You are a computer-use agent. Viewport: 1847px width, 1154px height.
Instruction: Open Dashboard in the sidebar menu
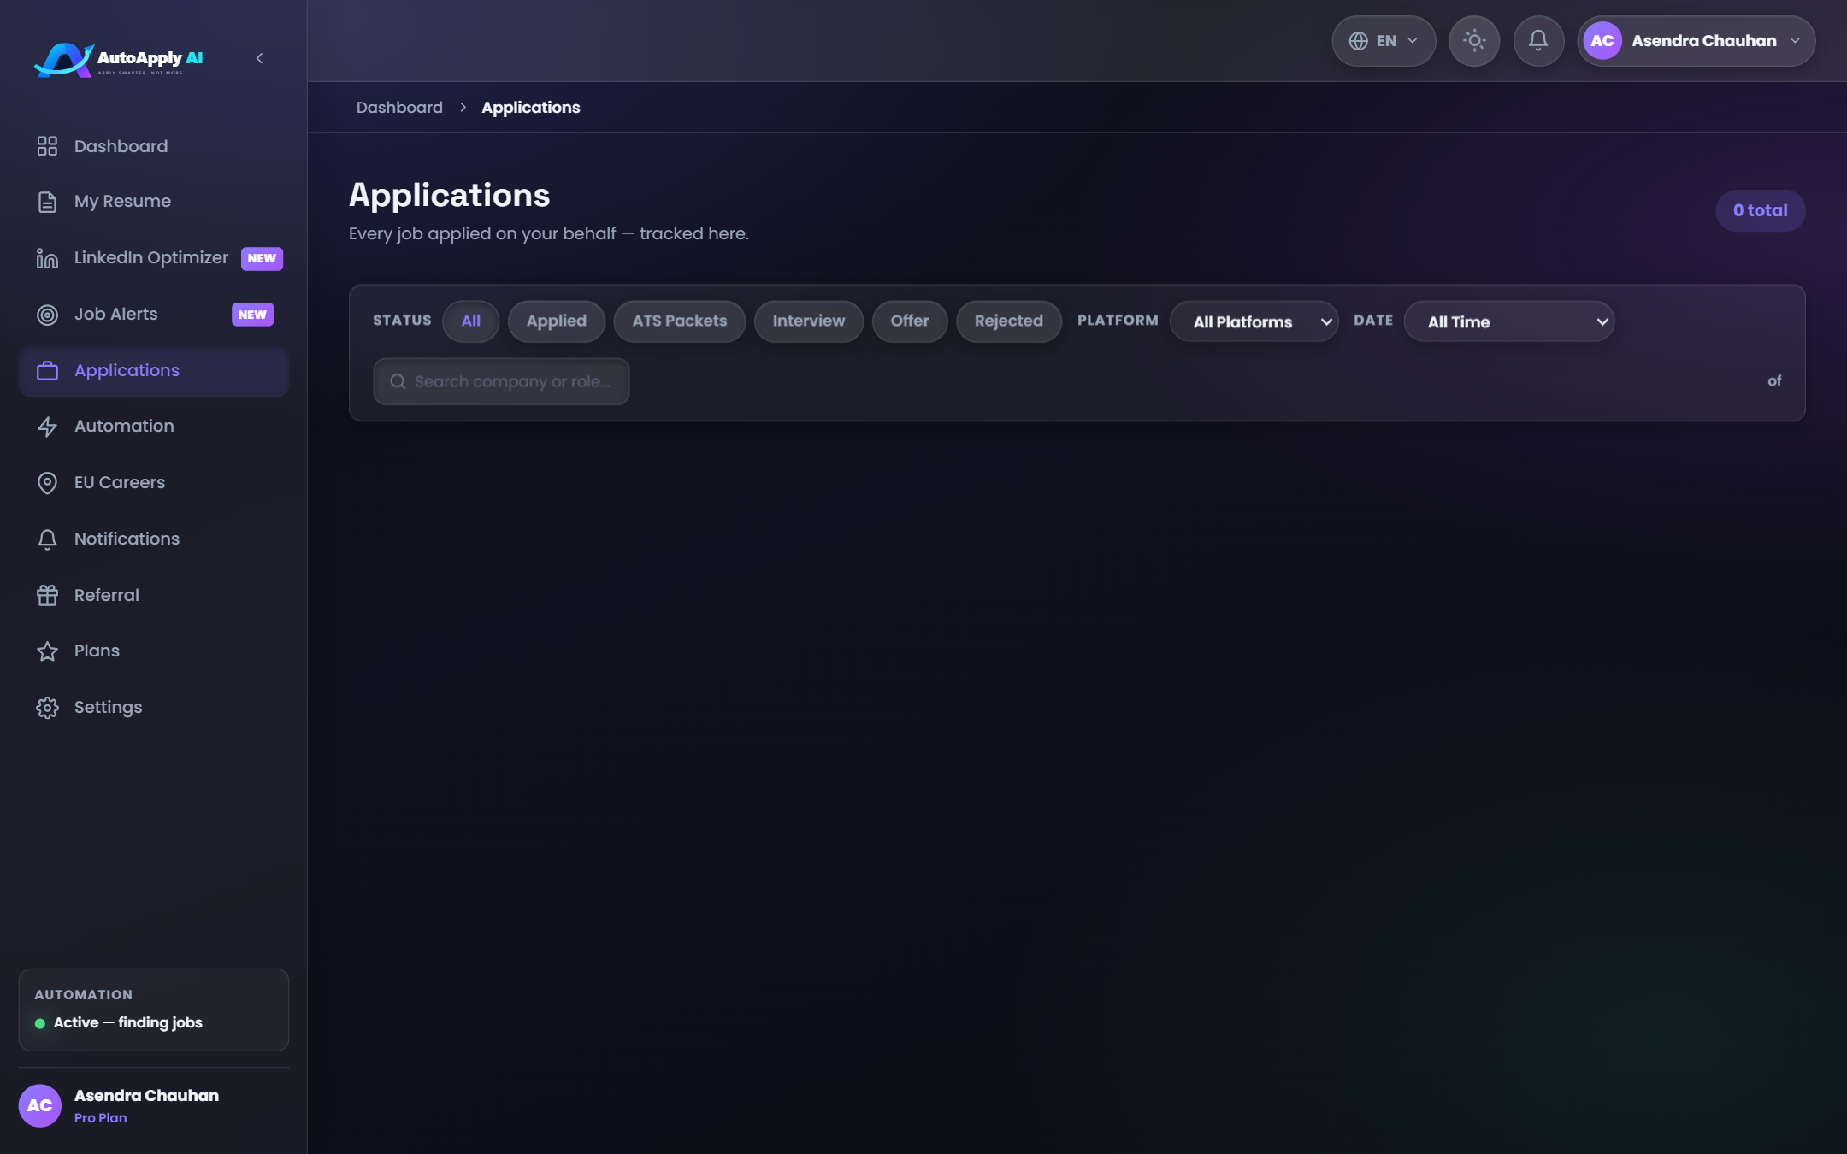click(154, 146)
